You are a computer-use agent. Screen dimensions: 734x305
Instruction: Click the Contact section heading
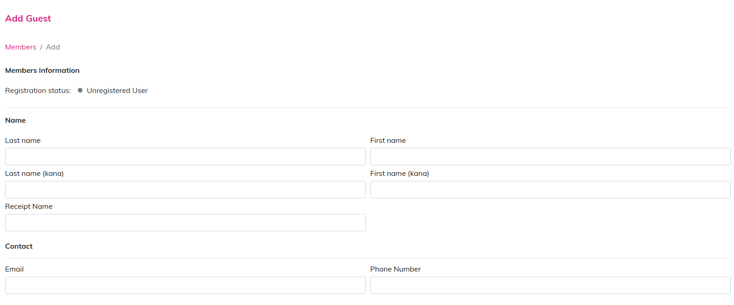click(x=19, y=246)
